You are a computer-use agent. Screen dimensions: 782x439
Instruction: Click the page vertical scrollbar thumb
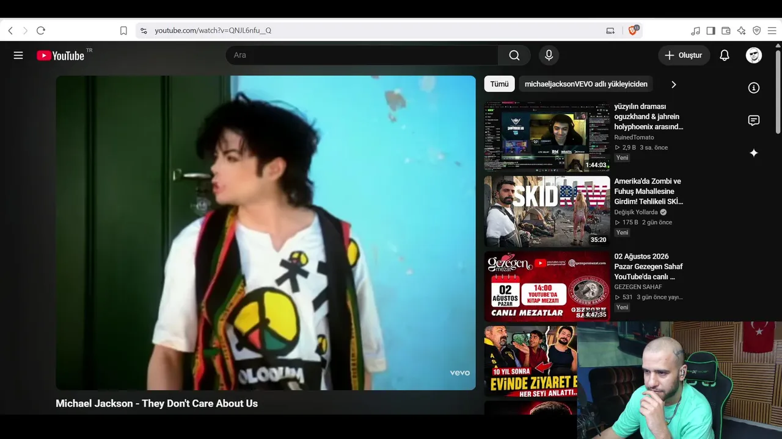(x=778, y=93)
